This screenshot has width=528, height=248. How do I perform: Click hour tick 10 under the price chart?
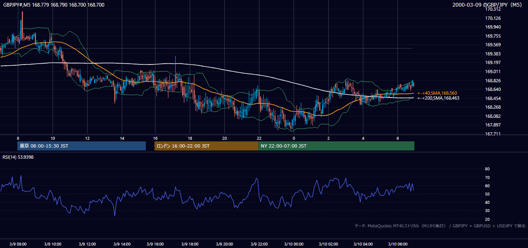52,138
